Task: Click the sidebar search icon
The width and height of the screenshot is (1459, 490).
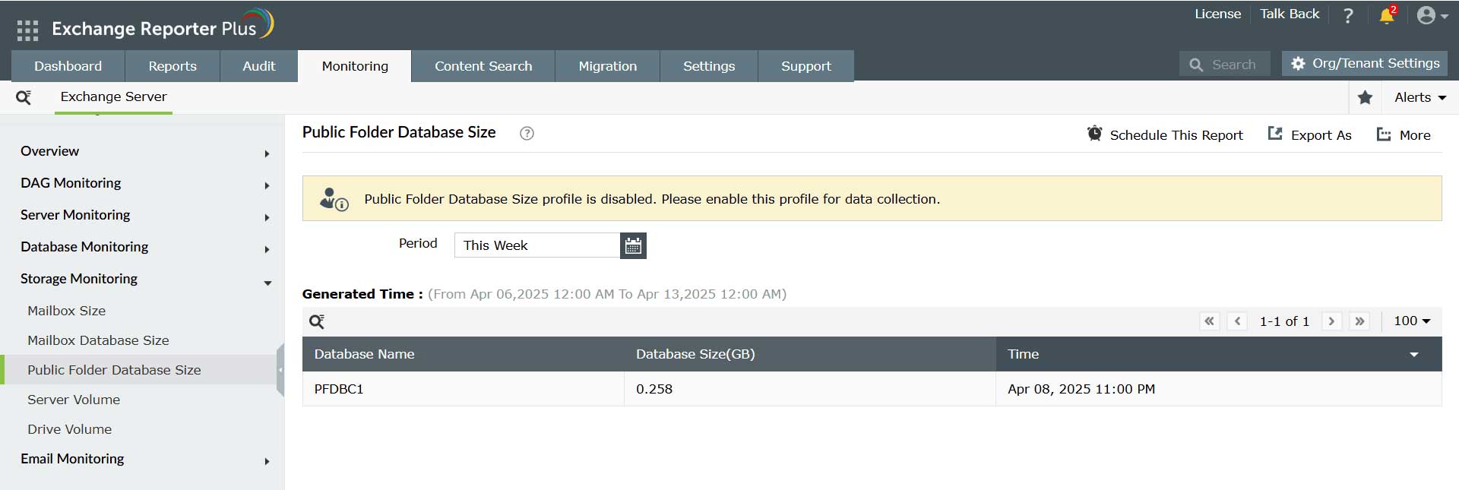Action: 24,97
